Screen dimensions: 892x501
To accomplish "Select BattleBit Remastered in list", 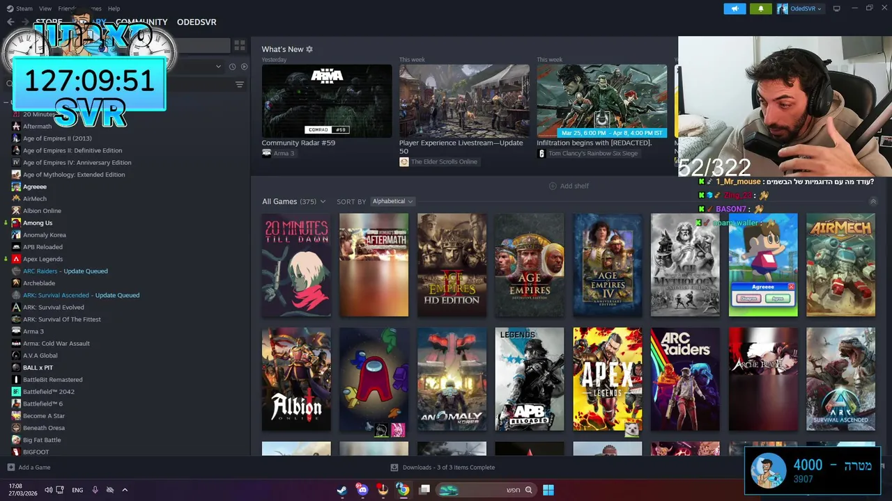I will click(x=53, y=379).
